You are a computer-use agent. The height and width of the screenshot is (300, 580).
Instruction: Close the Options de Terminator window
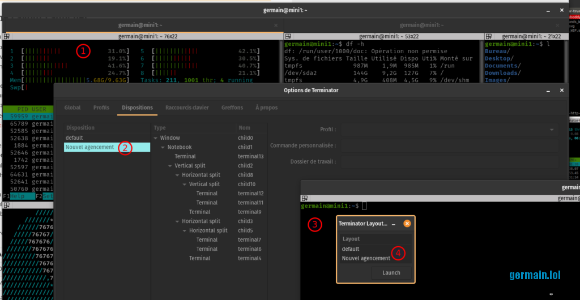point(561,90)
